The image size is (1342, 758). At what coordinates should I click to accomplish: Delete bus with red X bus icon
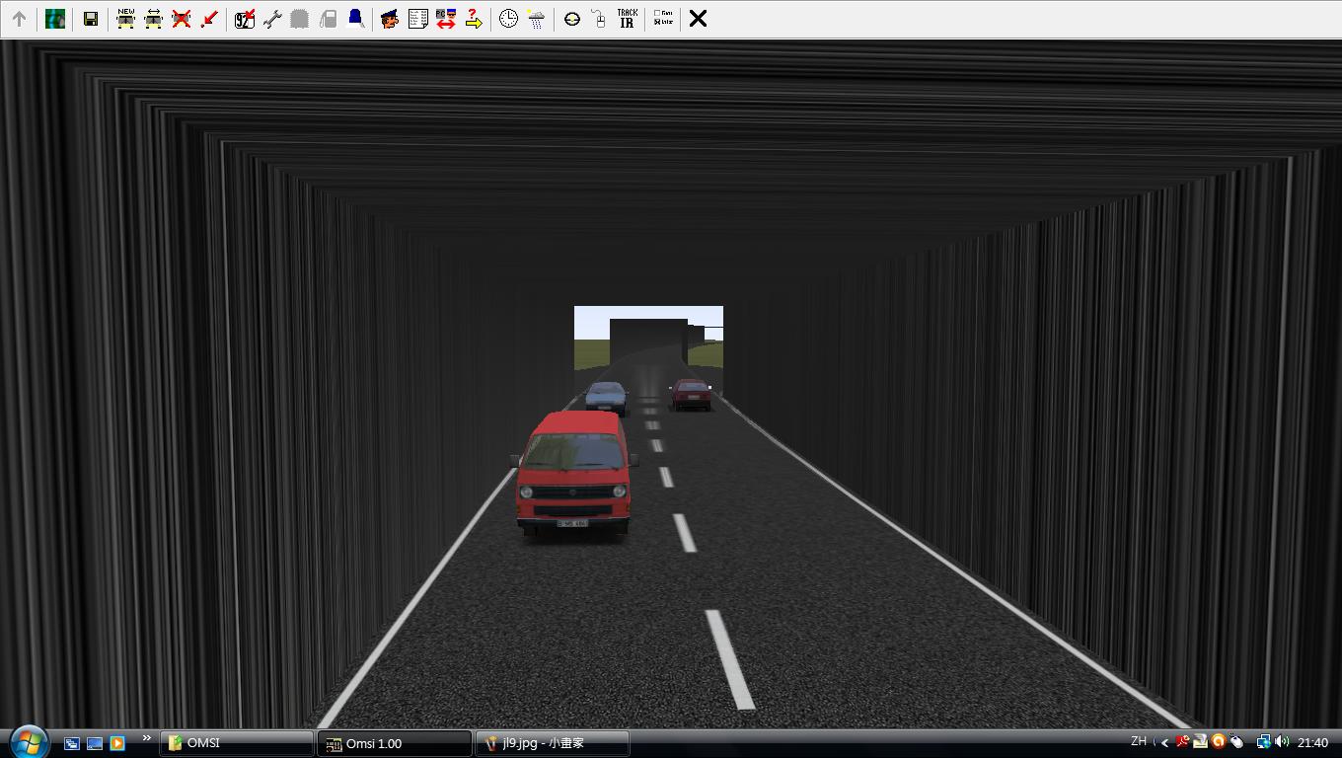[x=181, y=19]
